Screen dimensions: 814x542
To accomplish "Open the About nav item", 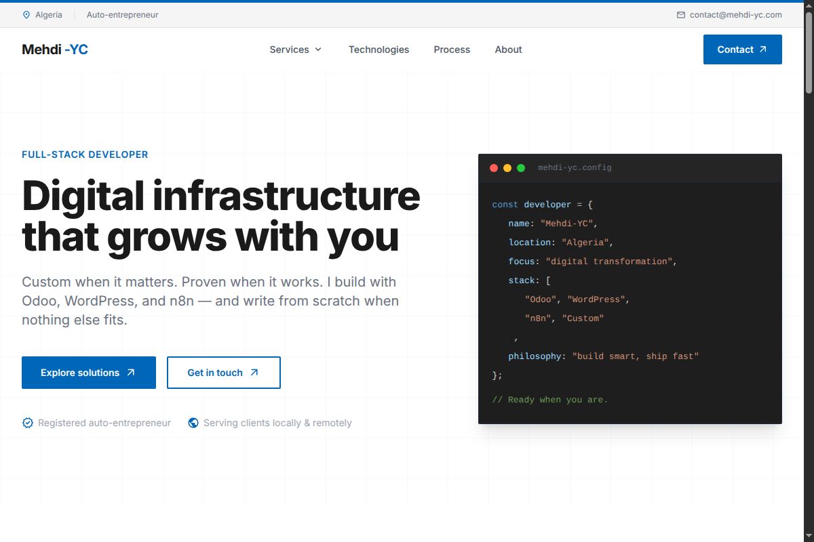I will pos(508,49).
